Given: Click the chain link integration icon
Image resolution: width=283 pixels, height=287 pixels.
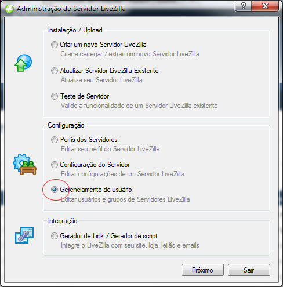Looking at the screenshot, I should point(24,235).
